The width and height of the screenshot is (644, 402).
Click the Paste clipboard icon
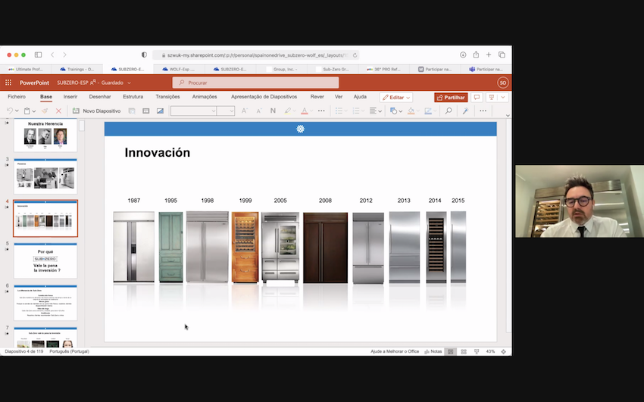27,111
